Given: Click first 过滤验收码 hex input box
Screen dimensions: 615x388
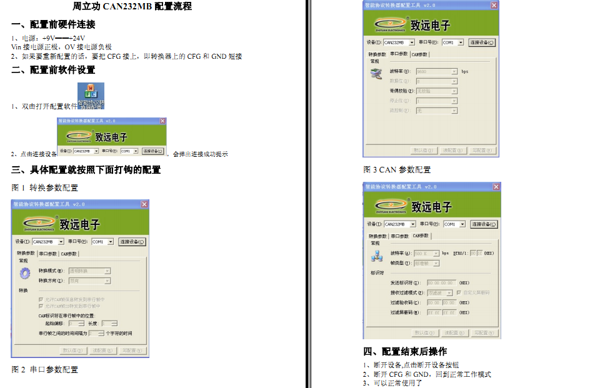Looking at the screenshot, I should click(x=434, y=302).
